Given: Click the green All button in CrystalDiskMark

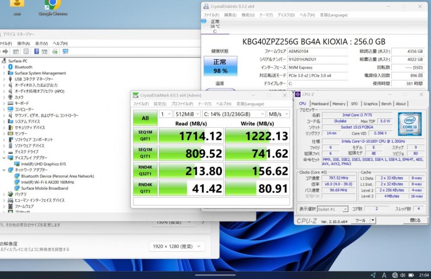Looking at the screenshot, I should 145,118.
